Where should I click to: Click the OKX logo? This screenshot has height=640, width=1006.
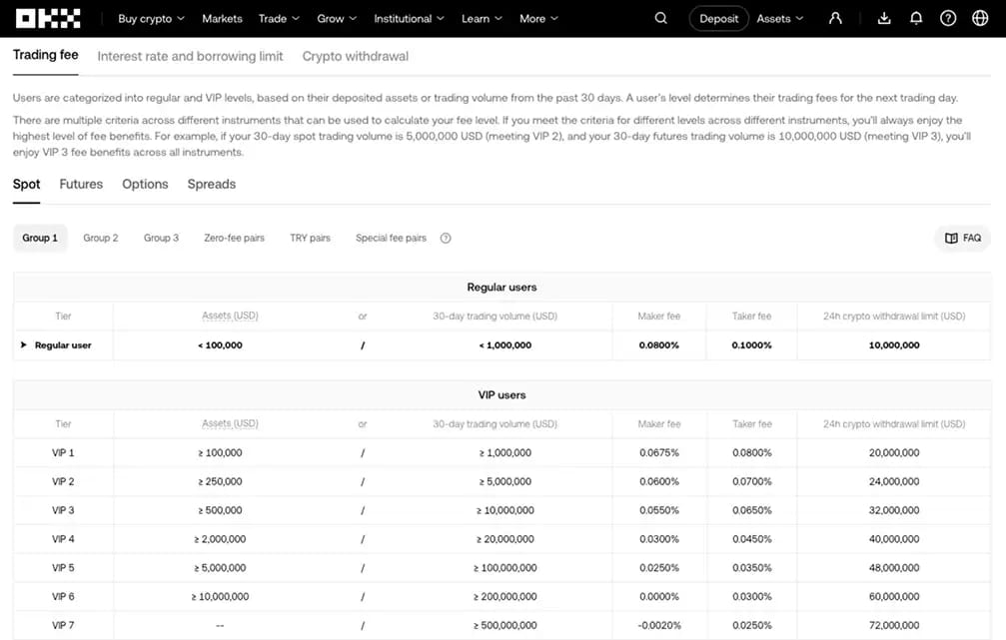[x=48, y=19]
